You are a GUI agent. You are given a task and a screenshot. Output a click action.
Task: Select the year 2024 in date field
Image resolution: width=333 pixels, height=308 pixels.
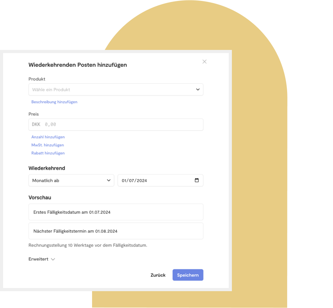pyautogui.click(x=141, y=181)
